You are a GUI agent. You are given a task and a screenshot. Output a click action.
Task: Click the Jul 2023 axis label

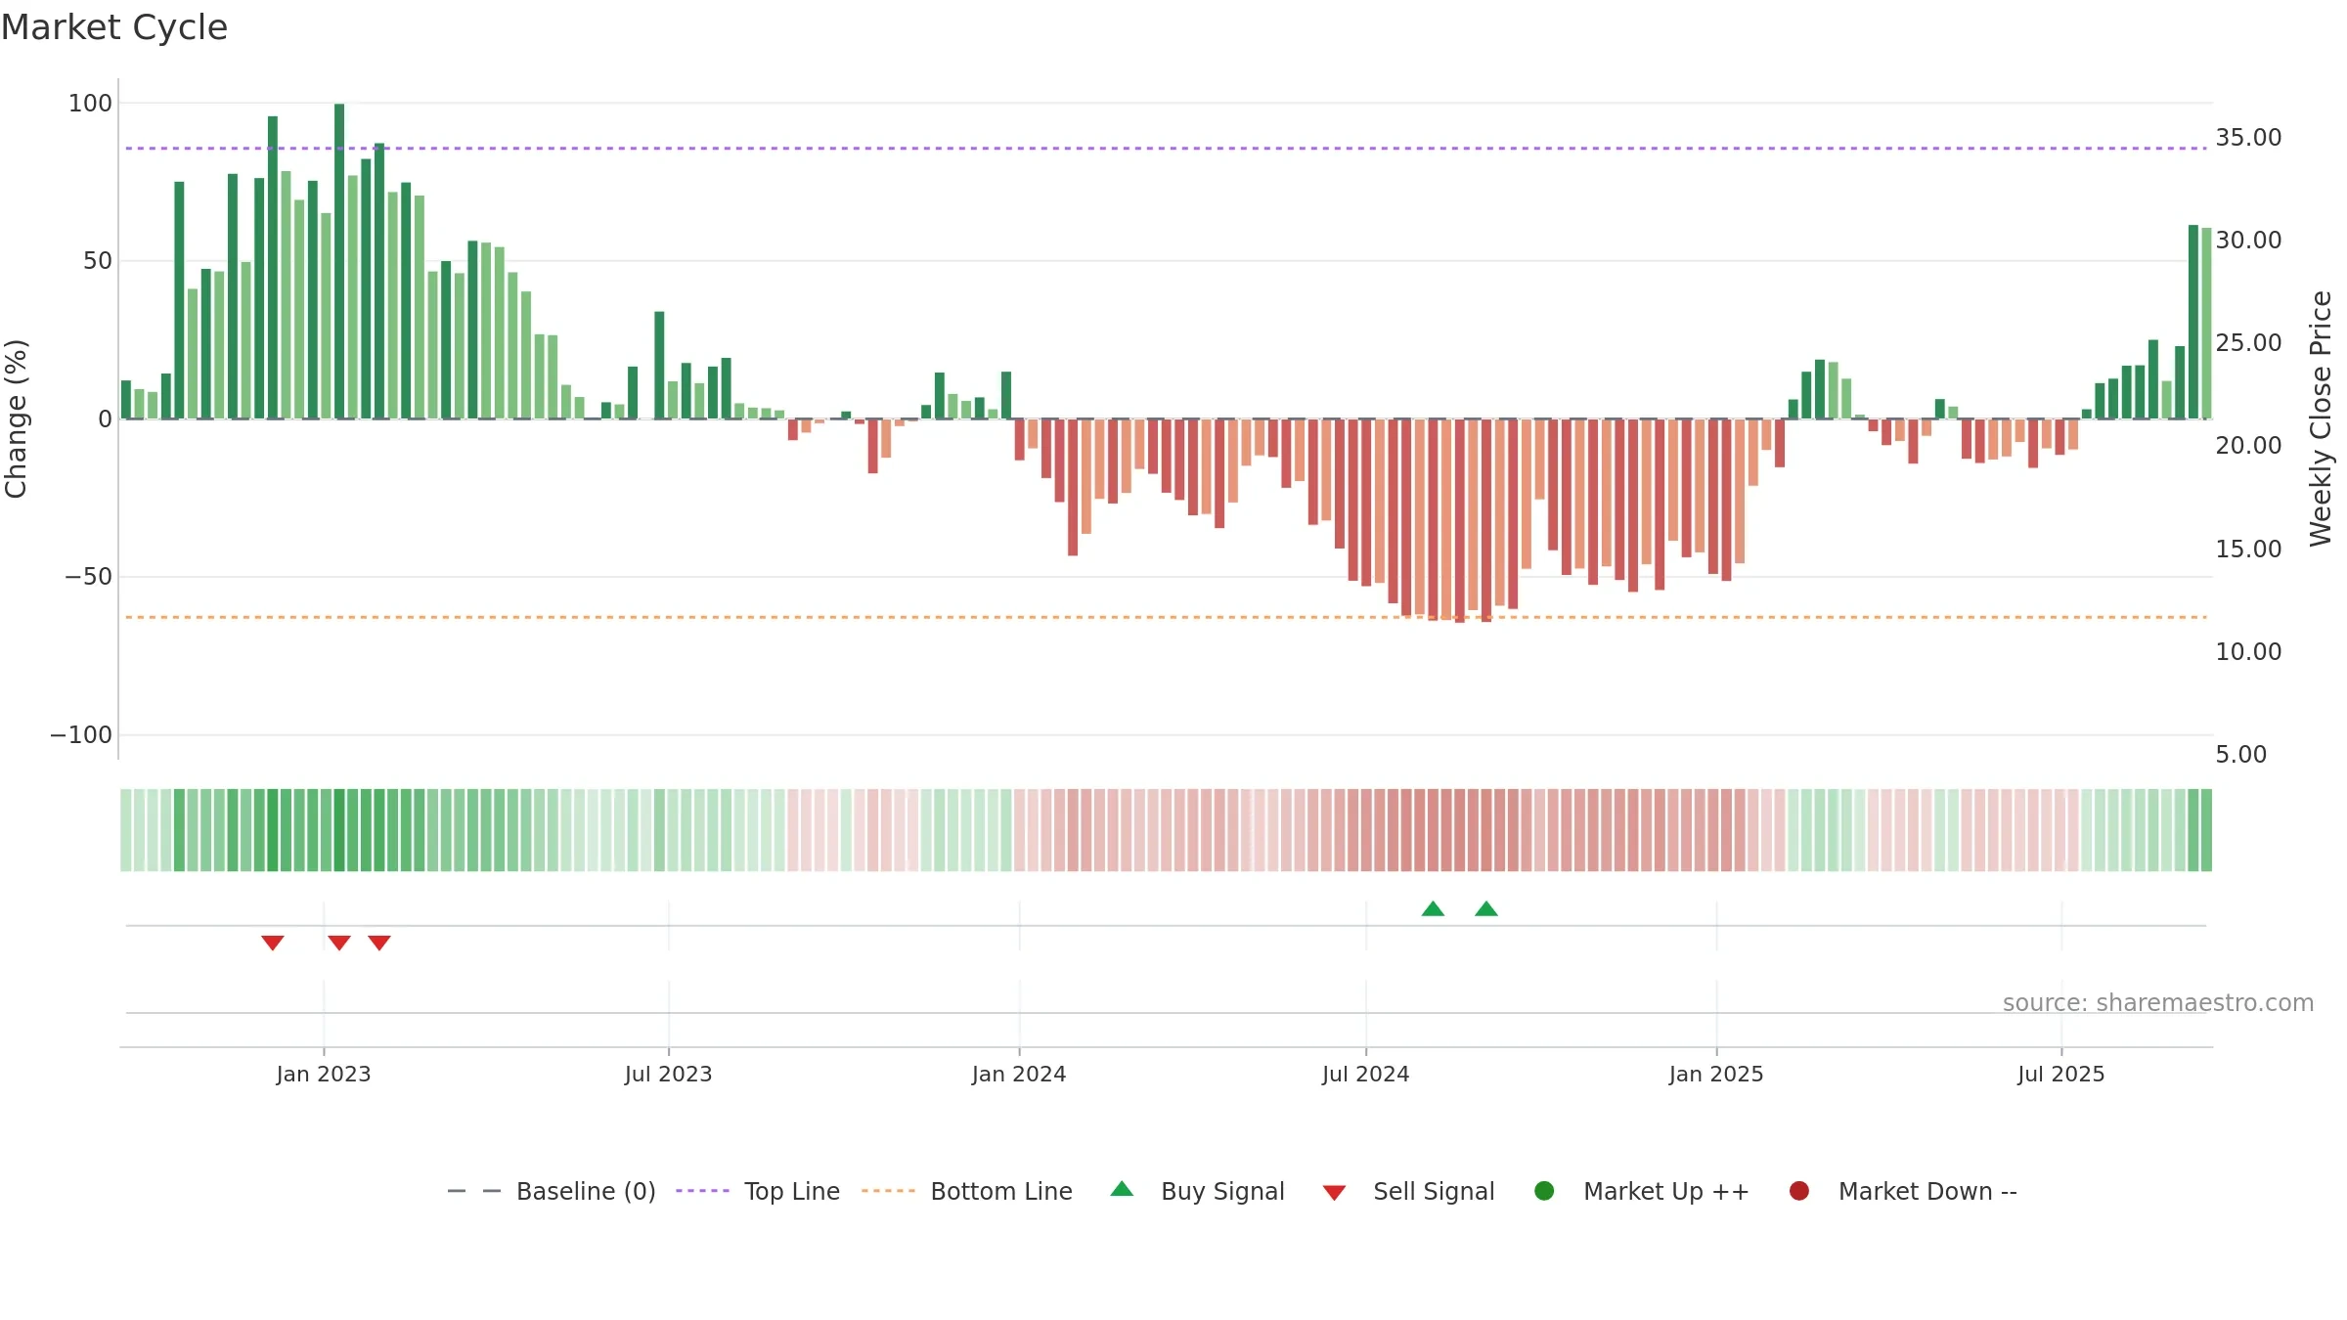click(x=669, y=1074)
